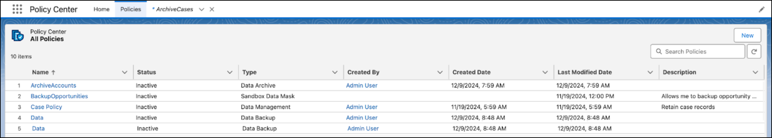Viewport: 772px width, 138px height.
Task: Open the Created Date column menu chevron
Action: (545, 72)
